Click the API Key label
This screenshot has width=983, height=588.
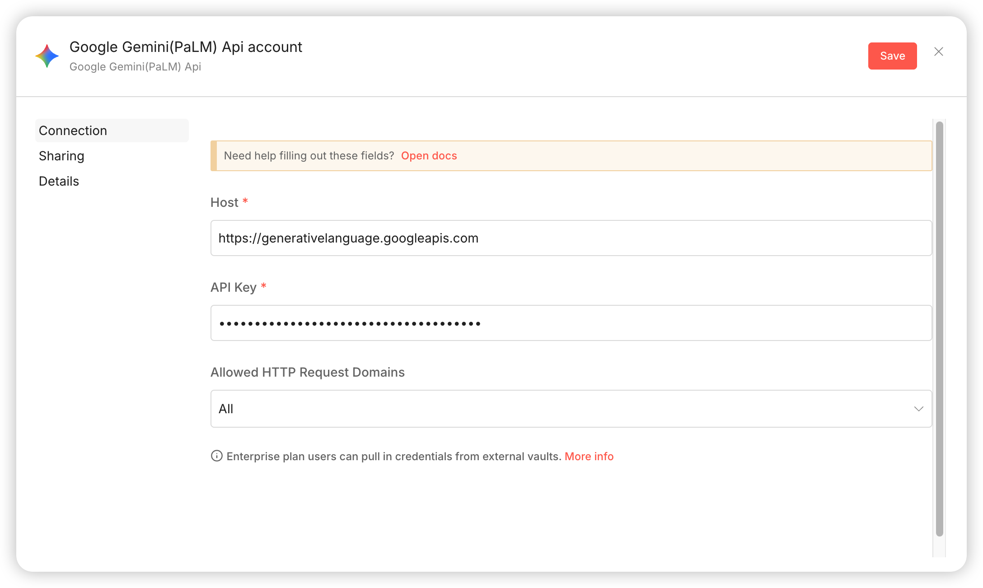pyautogui.click(x=234, y=287)
